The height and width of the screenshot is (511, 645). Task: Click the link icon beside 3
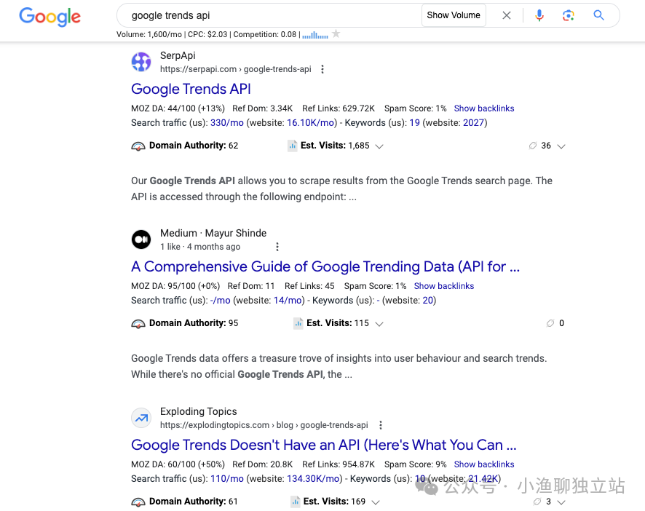pyautogui.click(x=537, y=502)
